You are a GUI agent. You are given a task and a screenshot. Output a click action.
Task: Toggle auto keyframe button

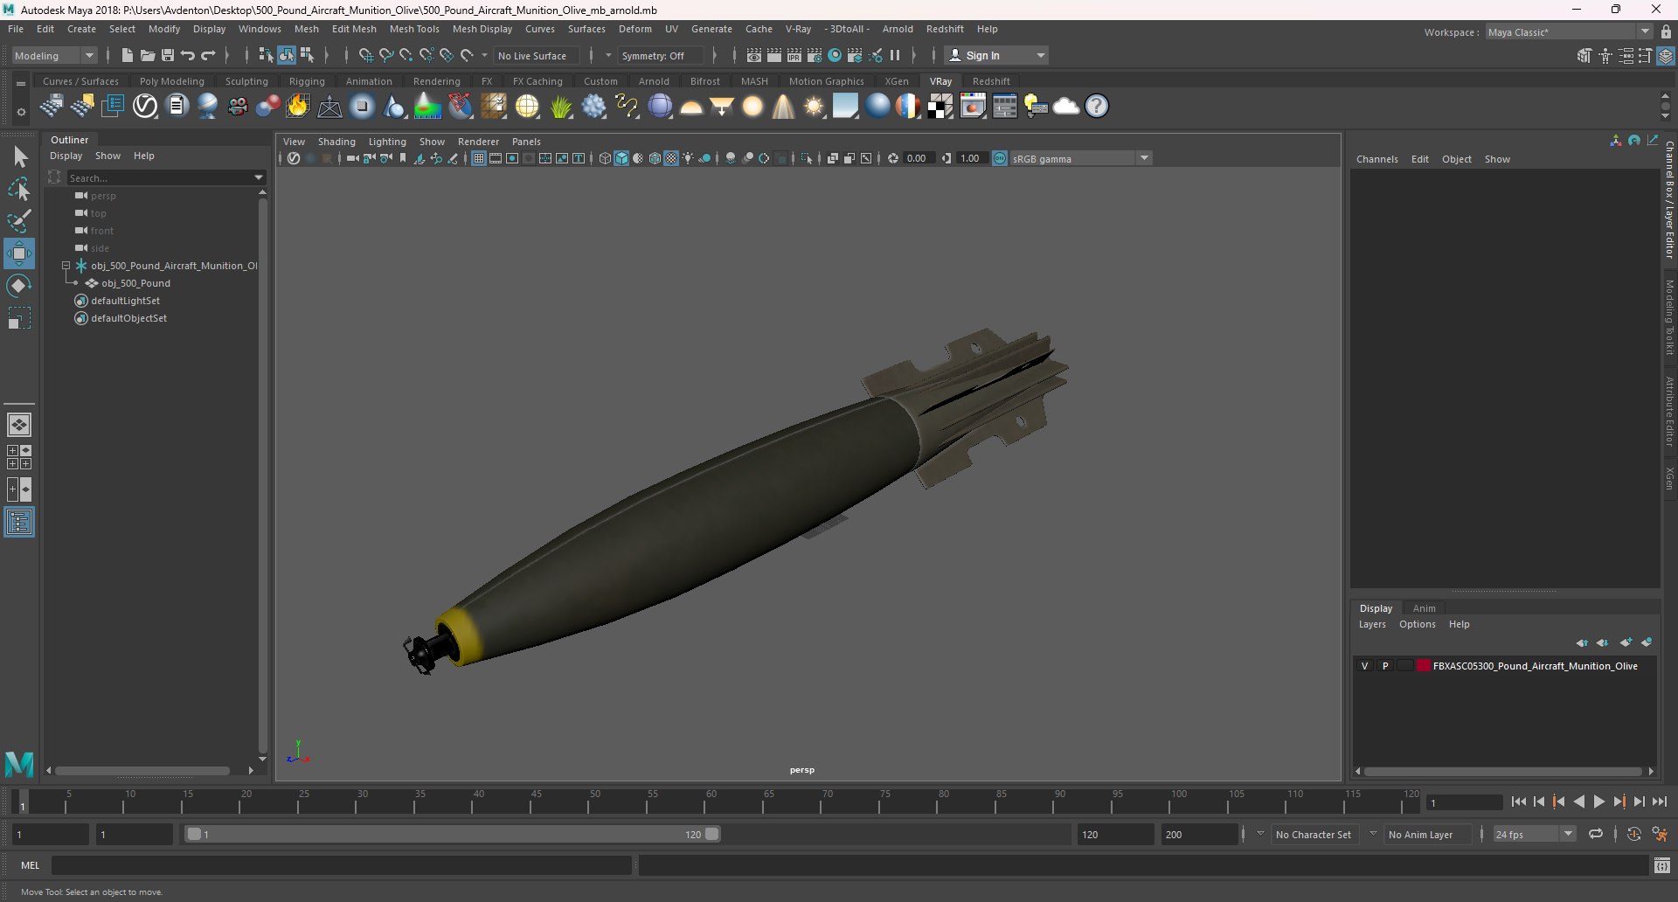(1634, 835)
